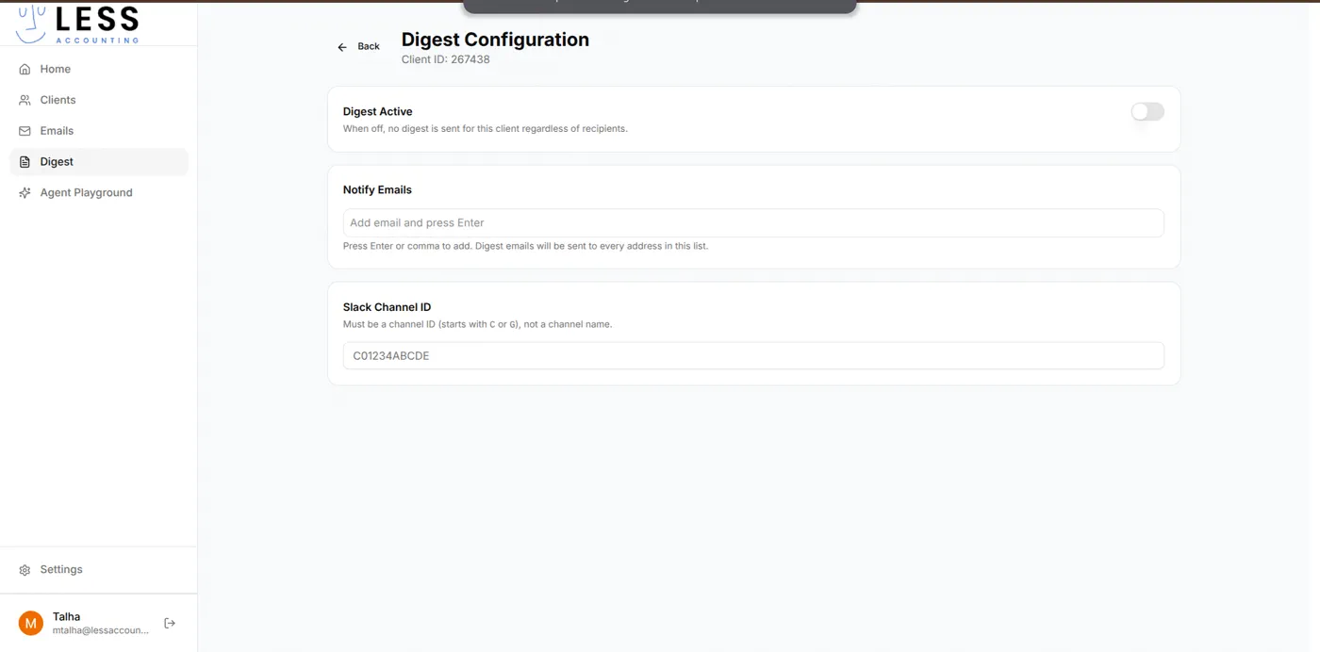
Task: Click the Settings gear icon
Action: click(25, 570)
